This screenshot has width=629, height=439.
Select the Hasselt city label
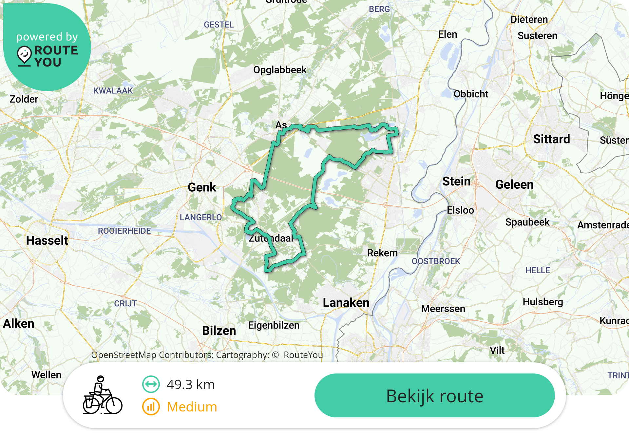pos(47,240)
